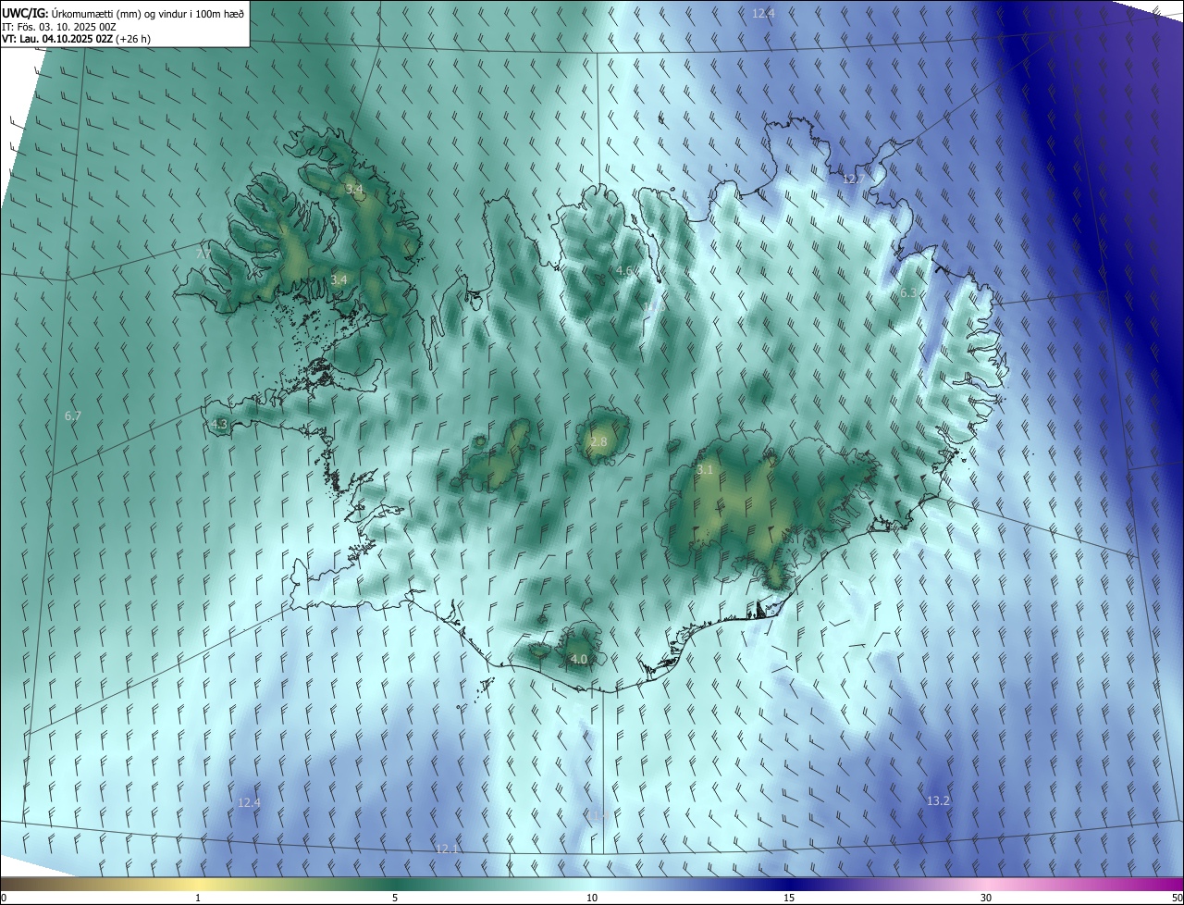Click the 12.7 value label
Screen dimensions: 1184x905
(x=854, y=179)
